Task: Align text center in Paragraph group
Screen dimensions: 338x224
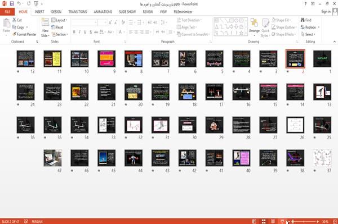Action: [x=136, y=32]
